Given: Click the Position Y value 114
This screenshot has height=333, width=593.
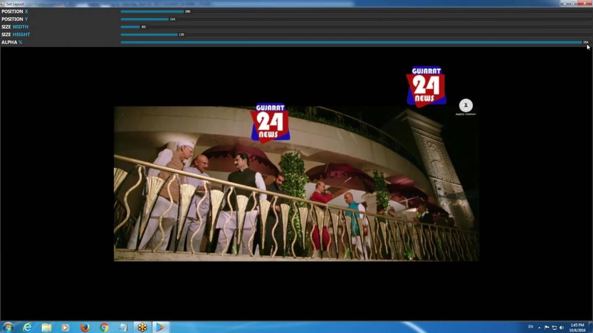Looking at the screenshot, I should coord(172,19).
